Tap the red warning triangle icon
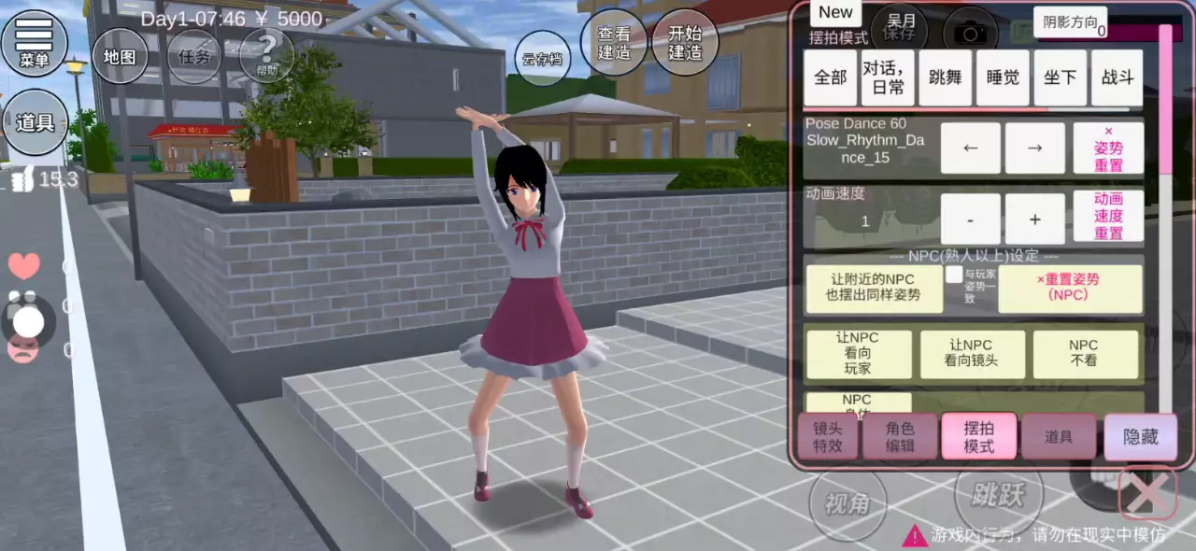Image resolution: width=1196 pixels, height=551 pixels. click(x=914, y=536)
